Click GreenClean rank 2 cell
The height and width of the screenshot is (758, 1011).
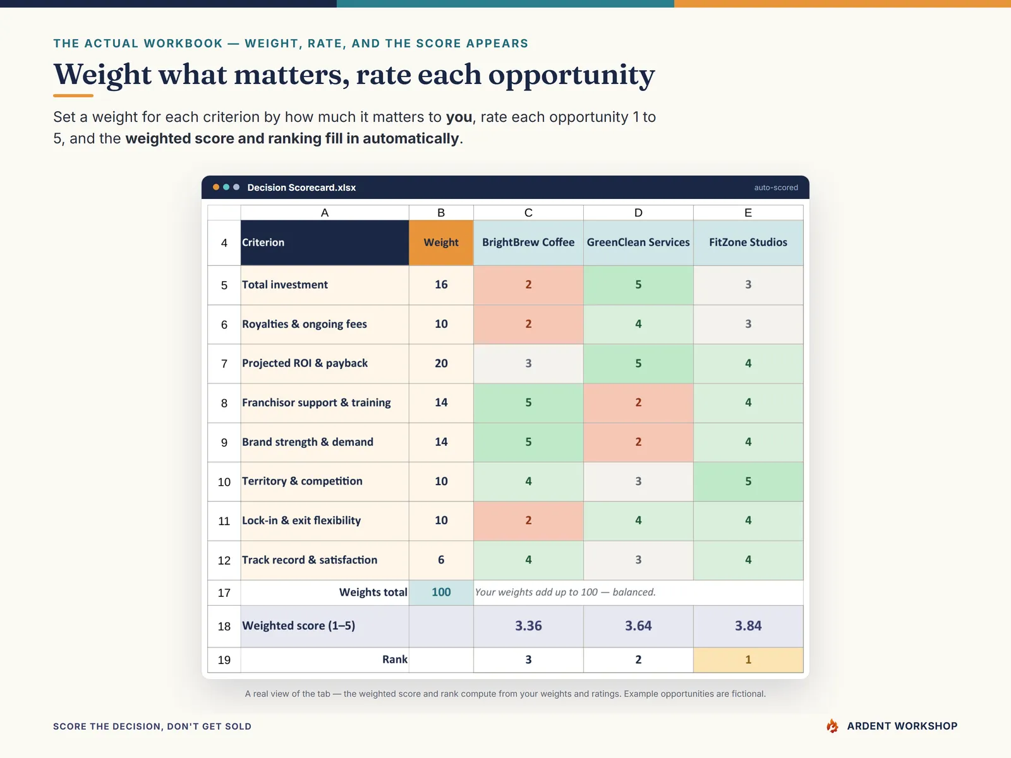coord(638,659)
